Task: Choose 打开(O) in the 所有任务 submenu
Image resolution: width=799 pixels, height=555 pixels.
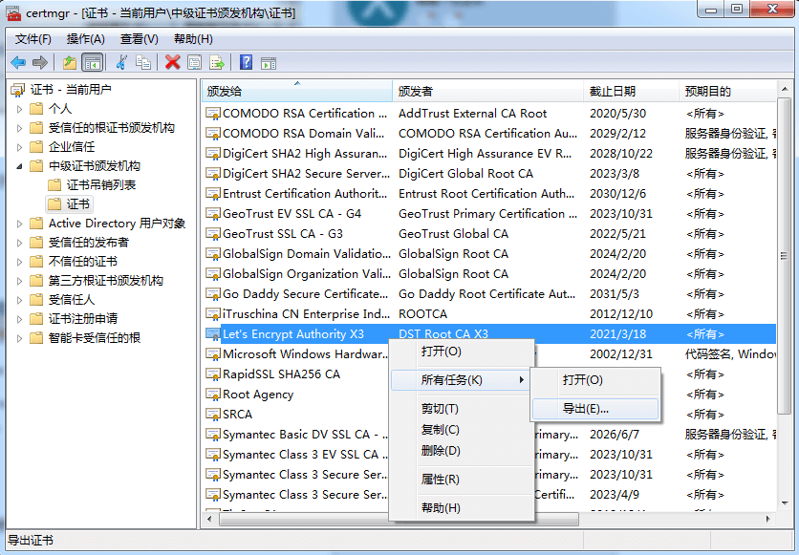Action: 595,380
